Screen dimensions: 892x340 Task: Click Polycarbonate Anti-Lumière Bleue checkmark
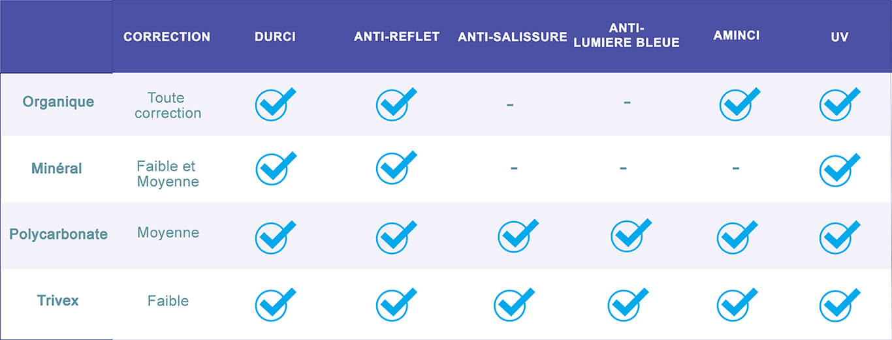[x=631, y=236]
